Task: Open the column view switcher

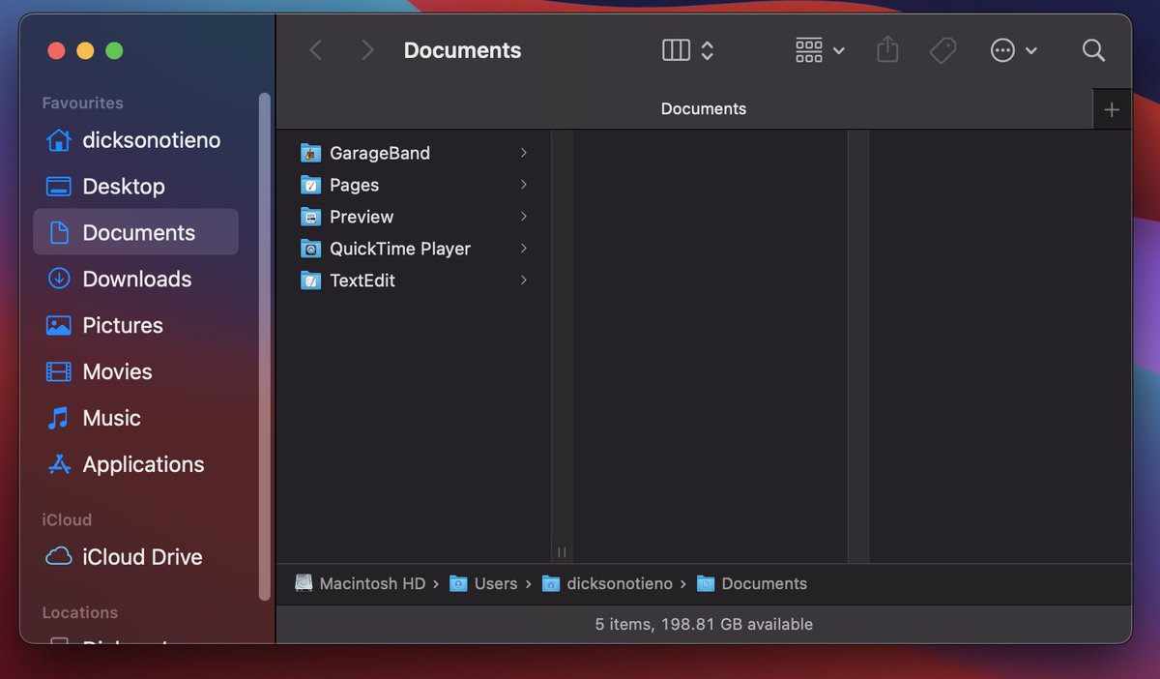Action: (x=688, y=50)
